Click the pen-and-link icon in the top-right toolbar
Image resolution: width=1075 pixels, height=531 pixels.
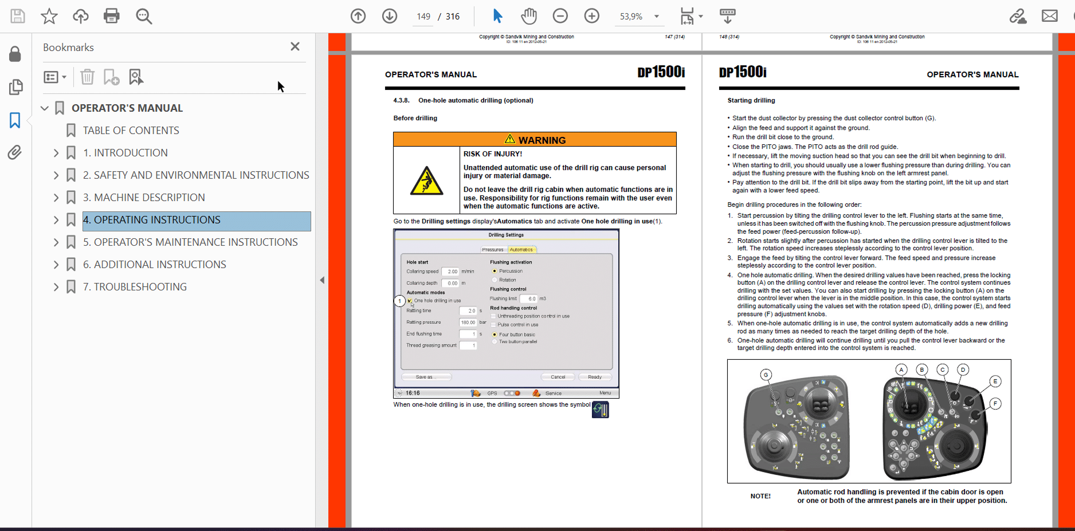(x=1018, y=16)
